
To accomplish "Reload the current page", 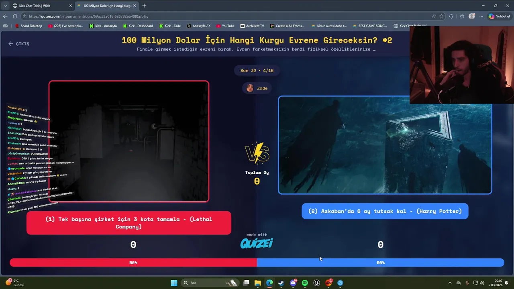I will 15,16.
